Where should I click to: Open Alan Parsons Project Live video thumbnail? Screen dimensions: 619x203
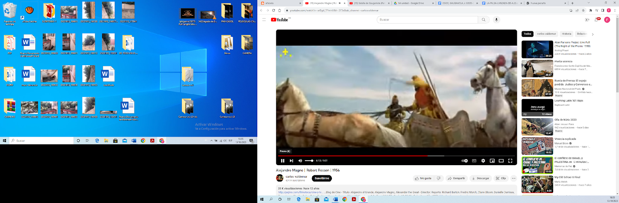pos(537,49)
